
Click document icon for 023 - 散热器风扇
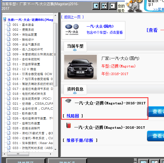(9, 113)
